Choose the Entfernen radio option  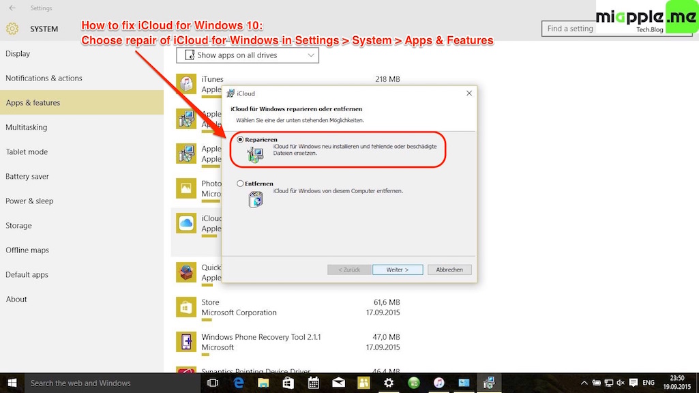pos(240,184)
